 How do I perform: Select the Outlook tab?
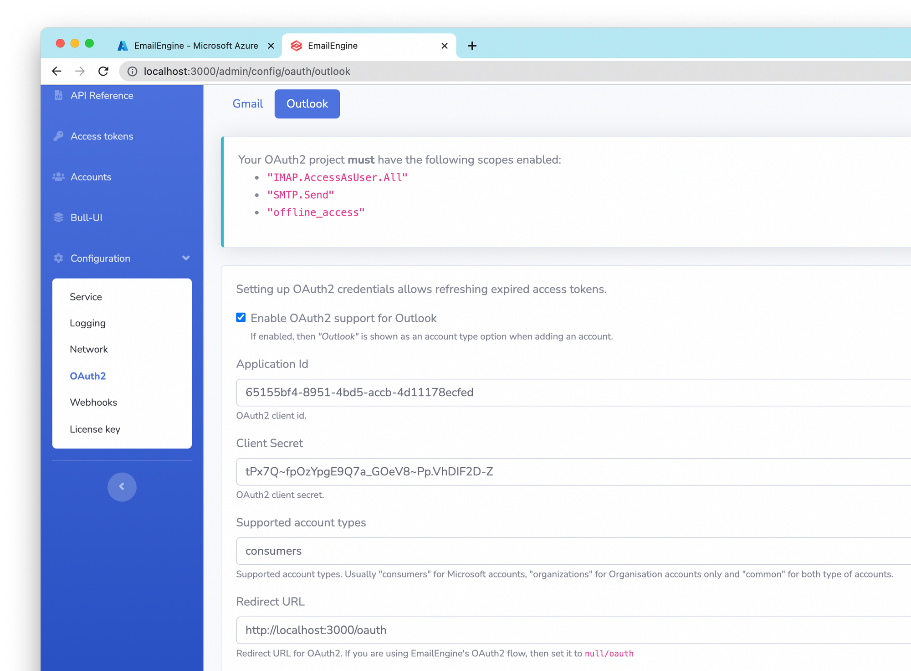[307, 103]
